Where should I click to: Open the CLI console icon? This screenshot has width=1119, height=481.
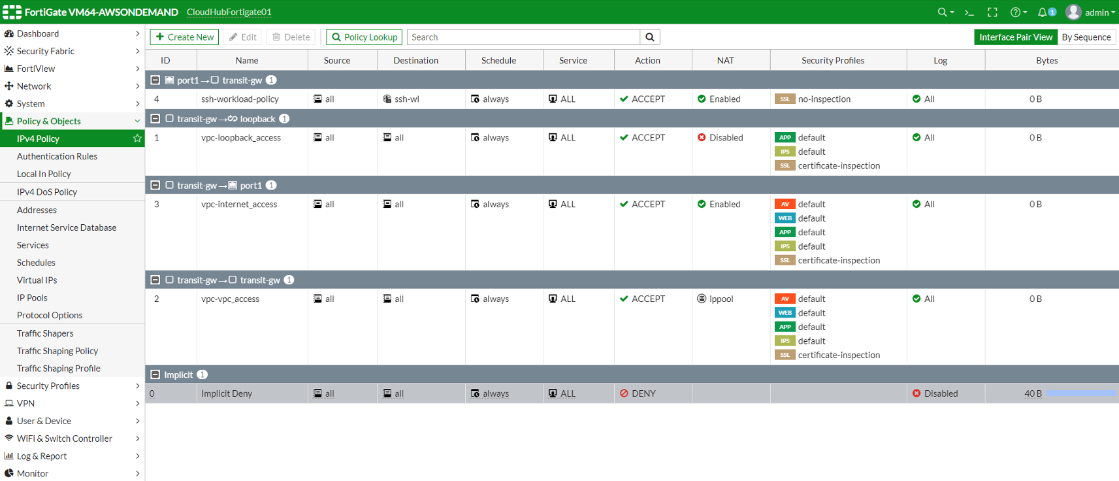(969, 12)
